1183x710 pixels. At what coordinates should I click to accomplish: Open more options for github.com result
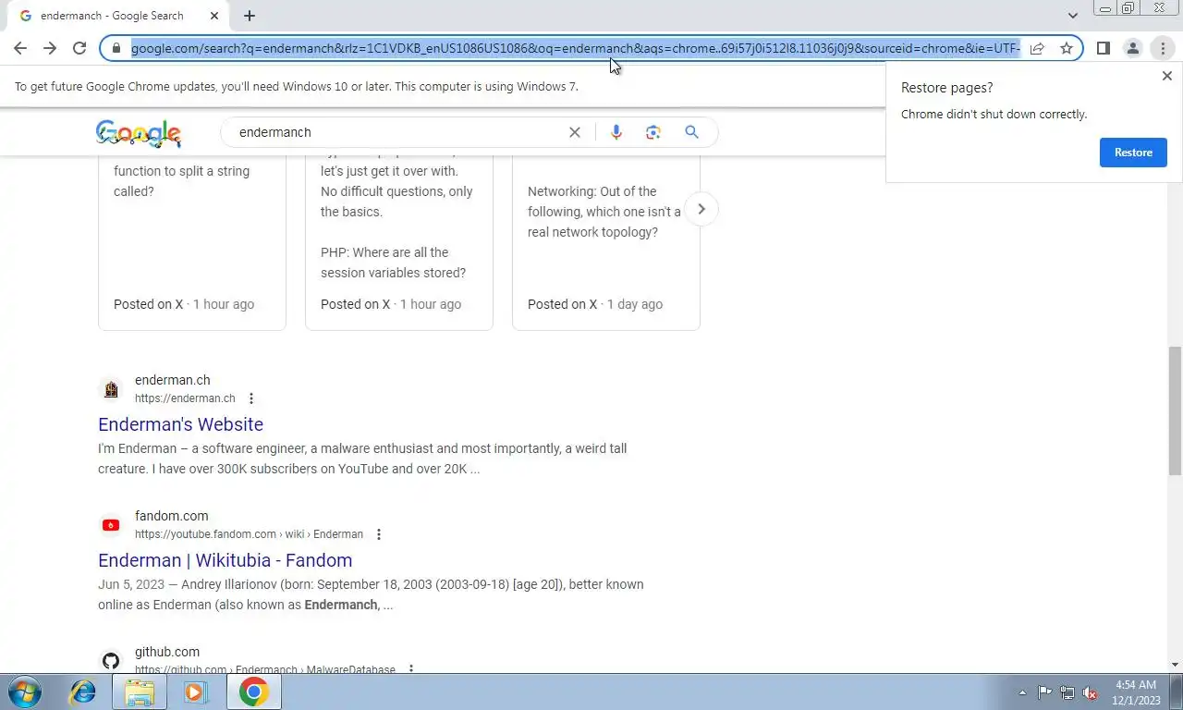point(410,668)
